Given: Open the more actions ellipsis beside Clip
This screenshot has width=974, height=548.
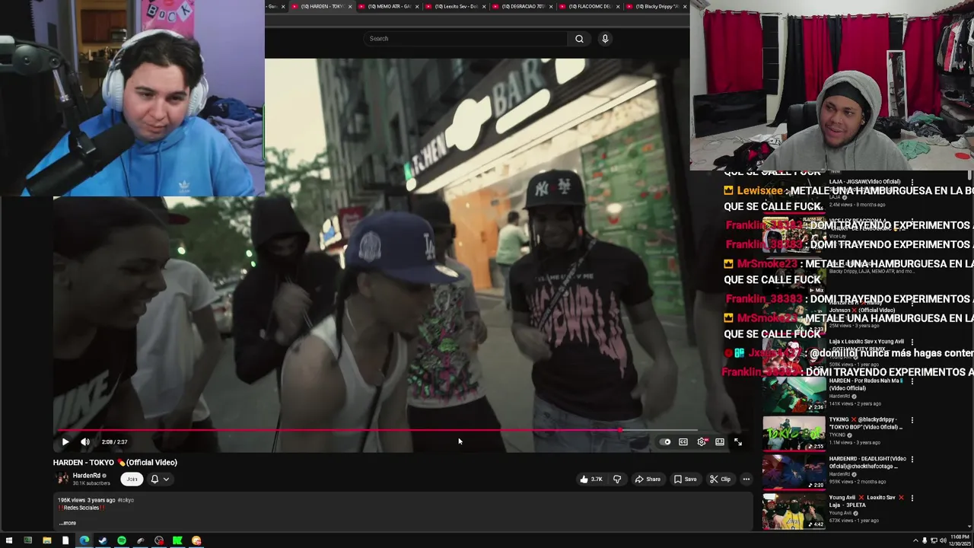Looking at the screenshot, I should 746,479.
